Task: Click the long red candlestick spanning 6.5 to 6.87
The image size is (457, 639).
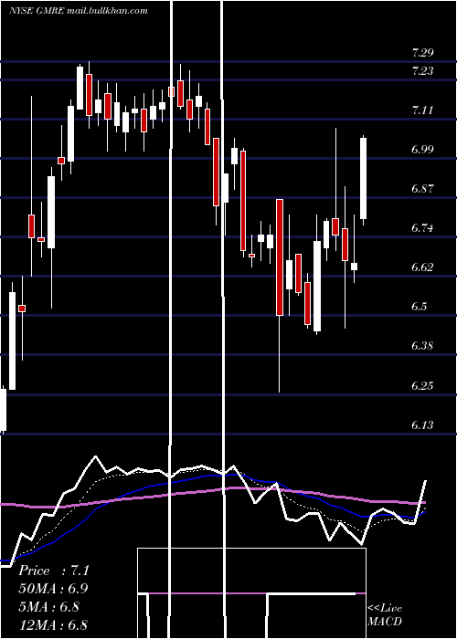Action: point(280,257)
